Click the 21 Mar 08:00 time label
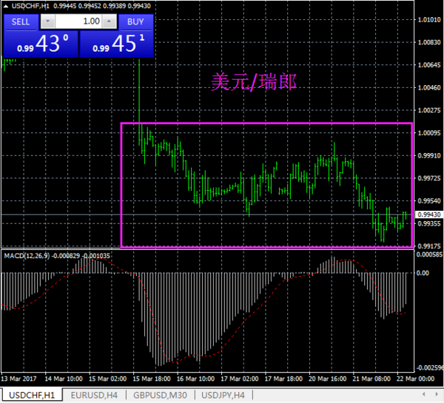The image size is (444, 403). pyautogui.click(x=371, y=379)
